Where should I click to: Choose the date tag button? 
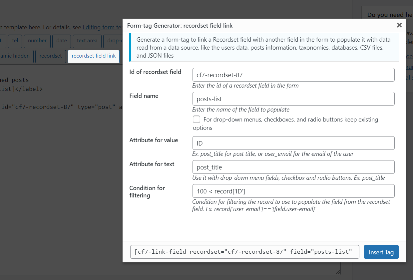[x=62, y=41]
